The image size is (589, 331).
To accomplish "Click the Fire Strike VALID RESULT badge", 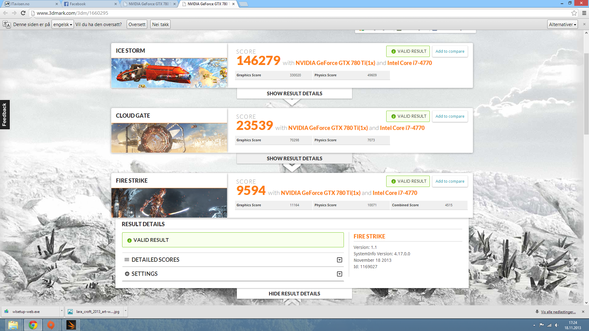I will point(408,181).
